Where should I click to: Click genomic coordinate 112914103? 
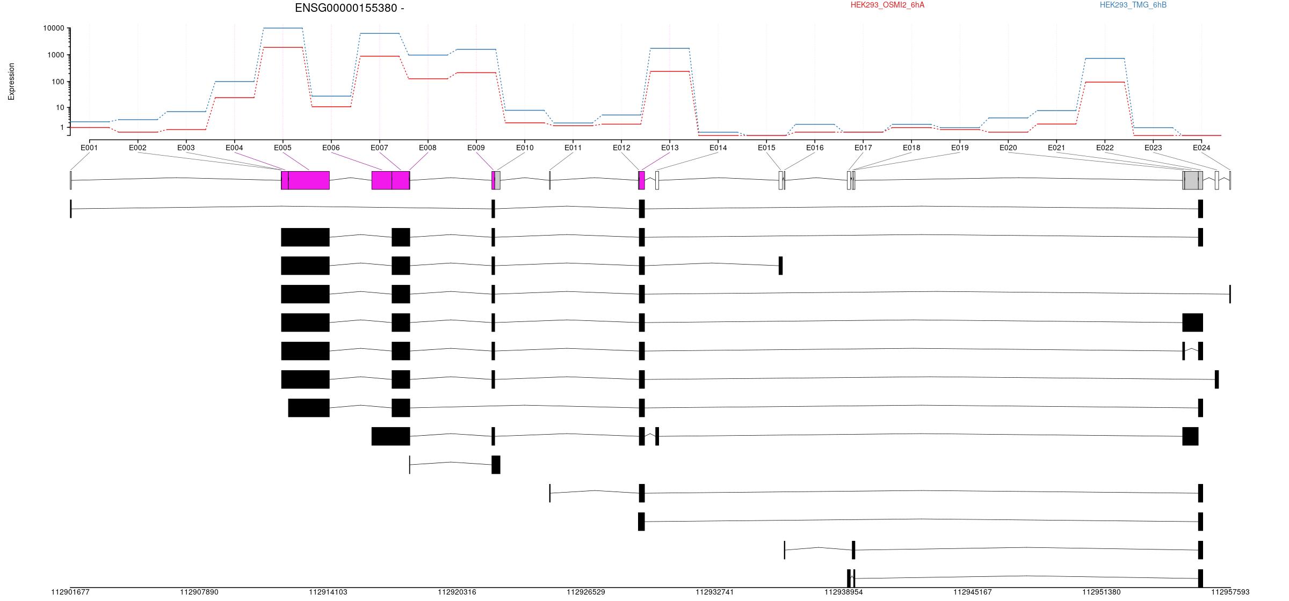click(328, 592)
